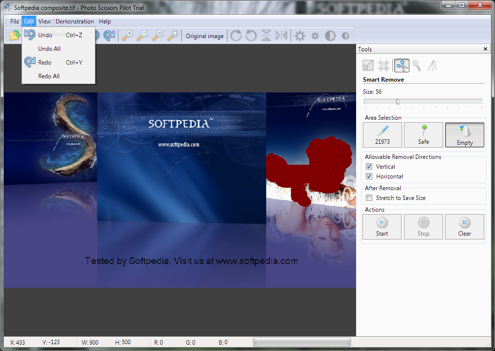Click the 'Size: 56' label
The image size is (495, 351).
coord(372,92)
